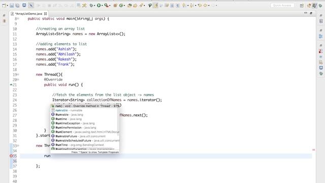The height and width of the screenshot is (183, 325).
Task: Click the Package Explorer icon in left sidebar
Action: tap(4, 21)
